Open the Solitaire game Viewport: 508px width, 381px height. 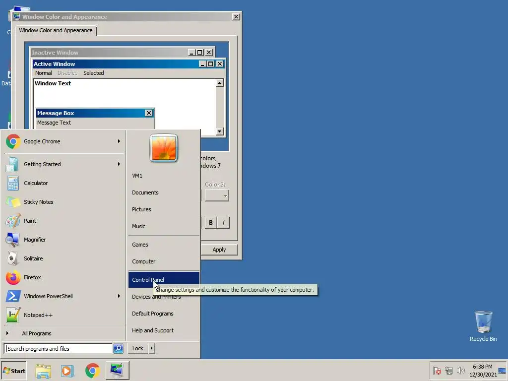tap(63, 258)
